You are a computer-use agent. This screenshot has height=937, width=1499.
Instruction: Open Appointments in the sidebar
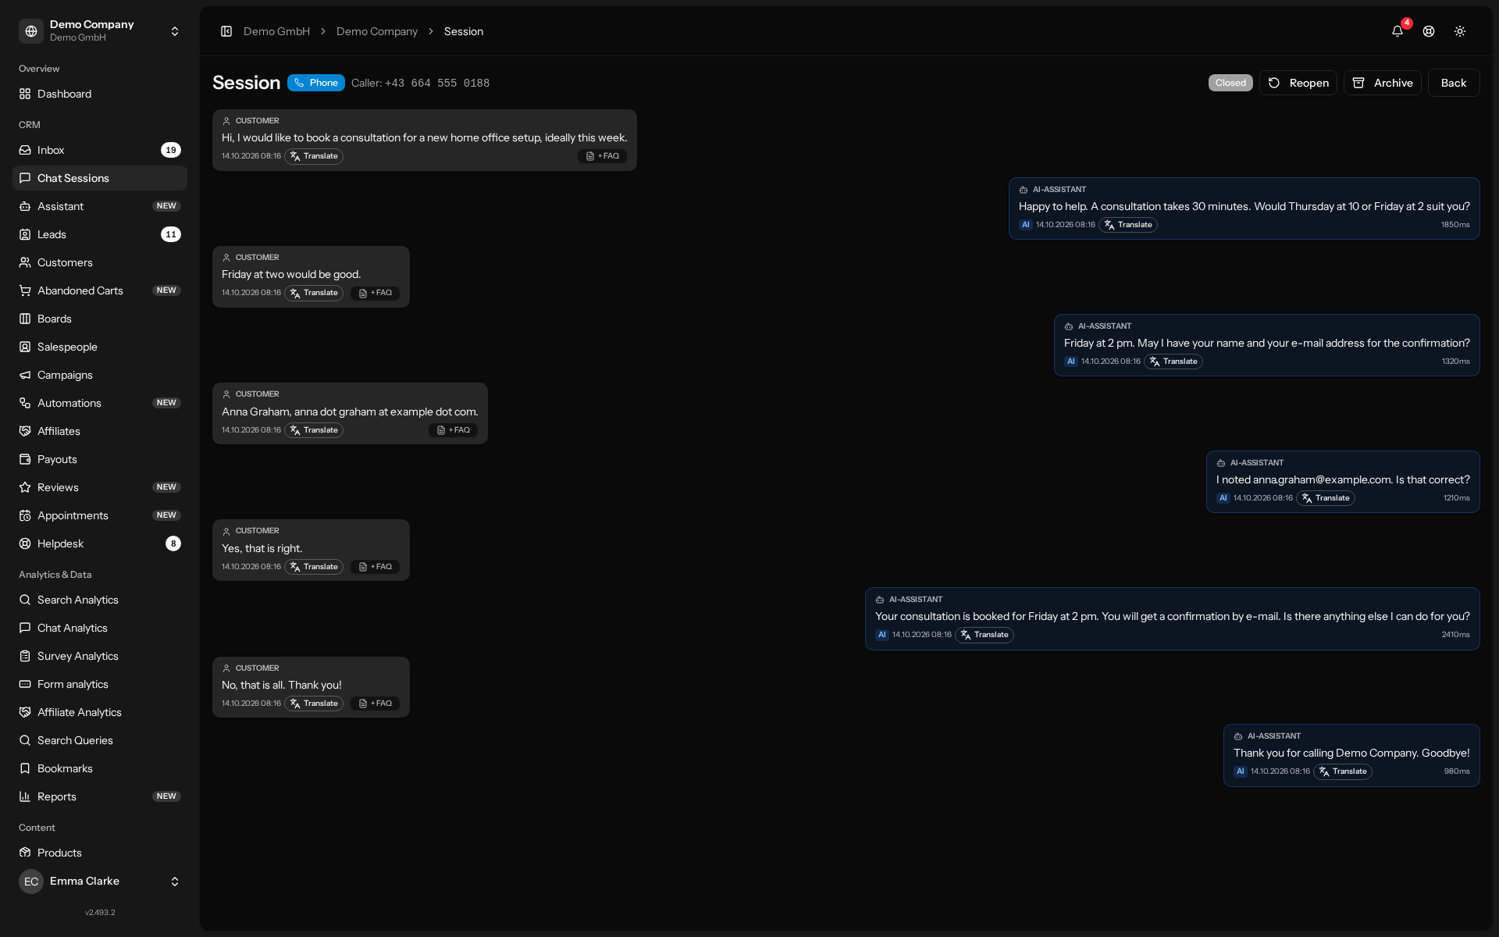point(100,515)
